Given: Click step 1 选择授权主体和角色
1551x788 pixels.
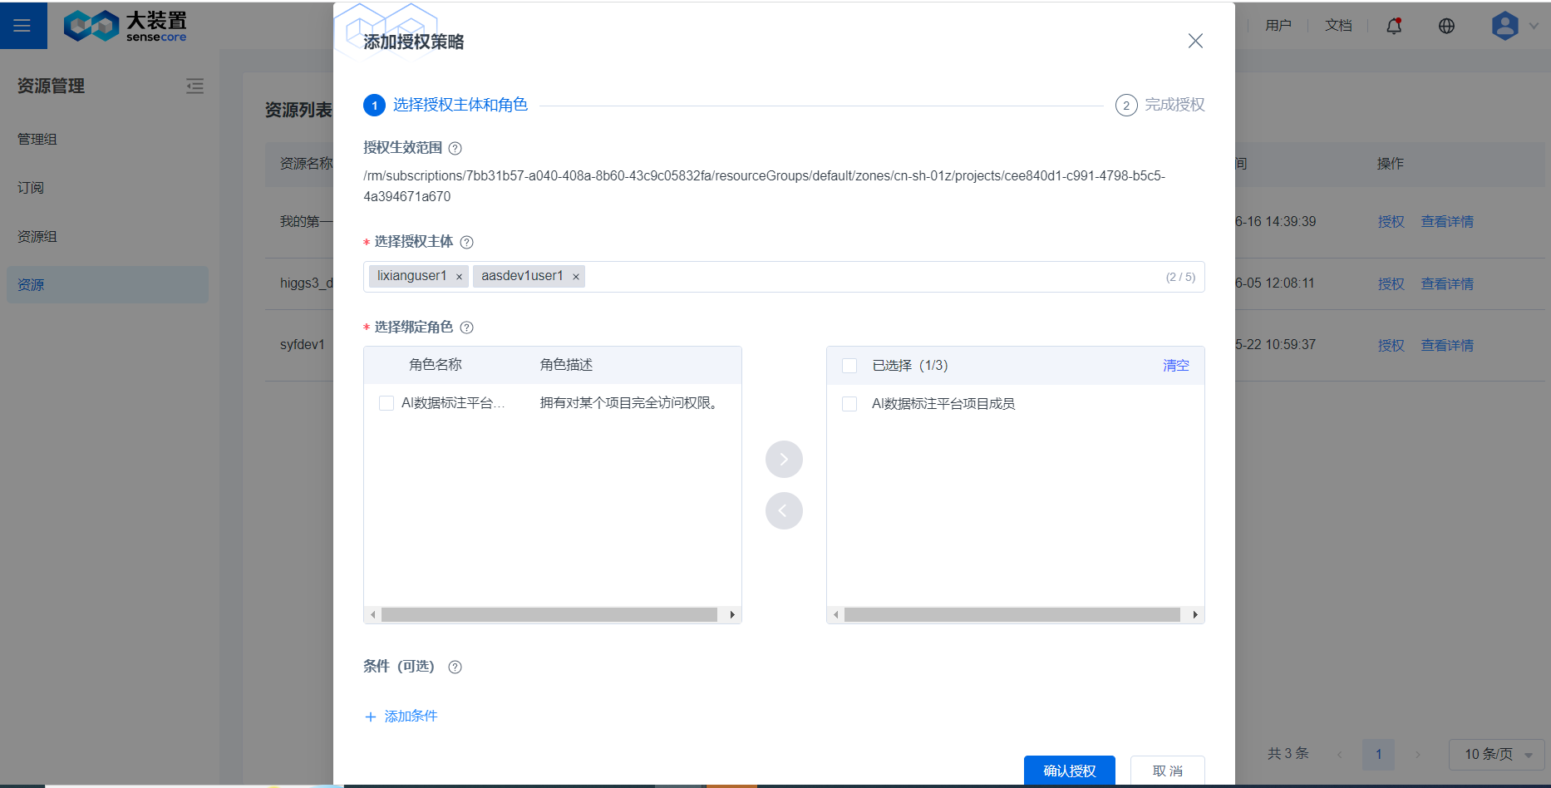Looking at the screenshot, I should [446, 105].
